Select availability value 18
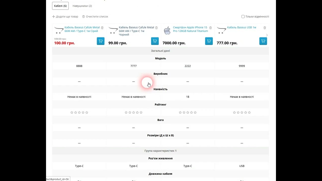Screen dimensions: 322x181 tap(188, 97)
